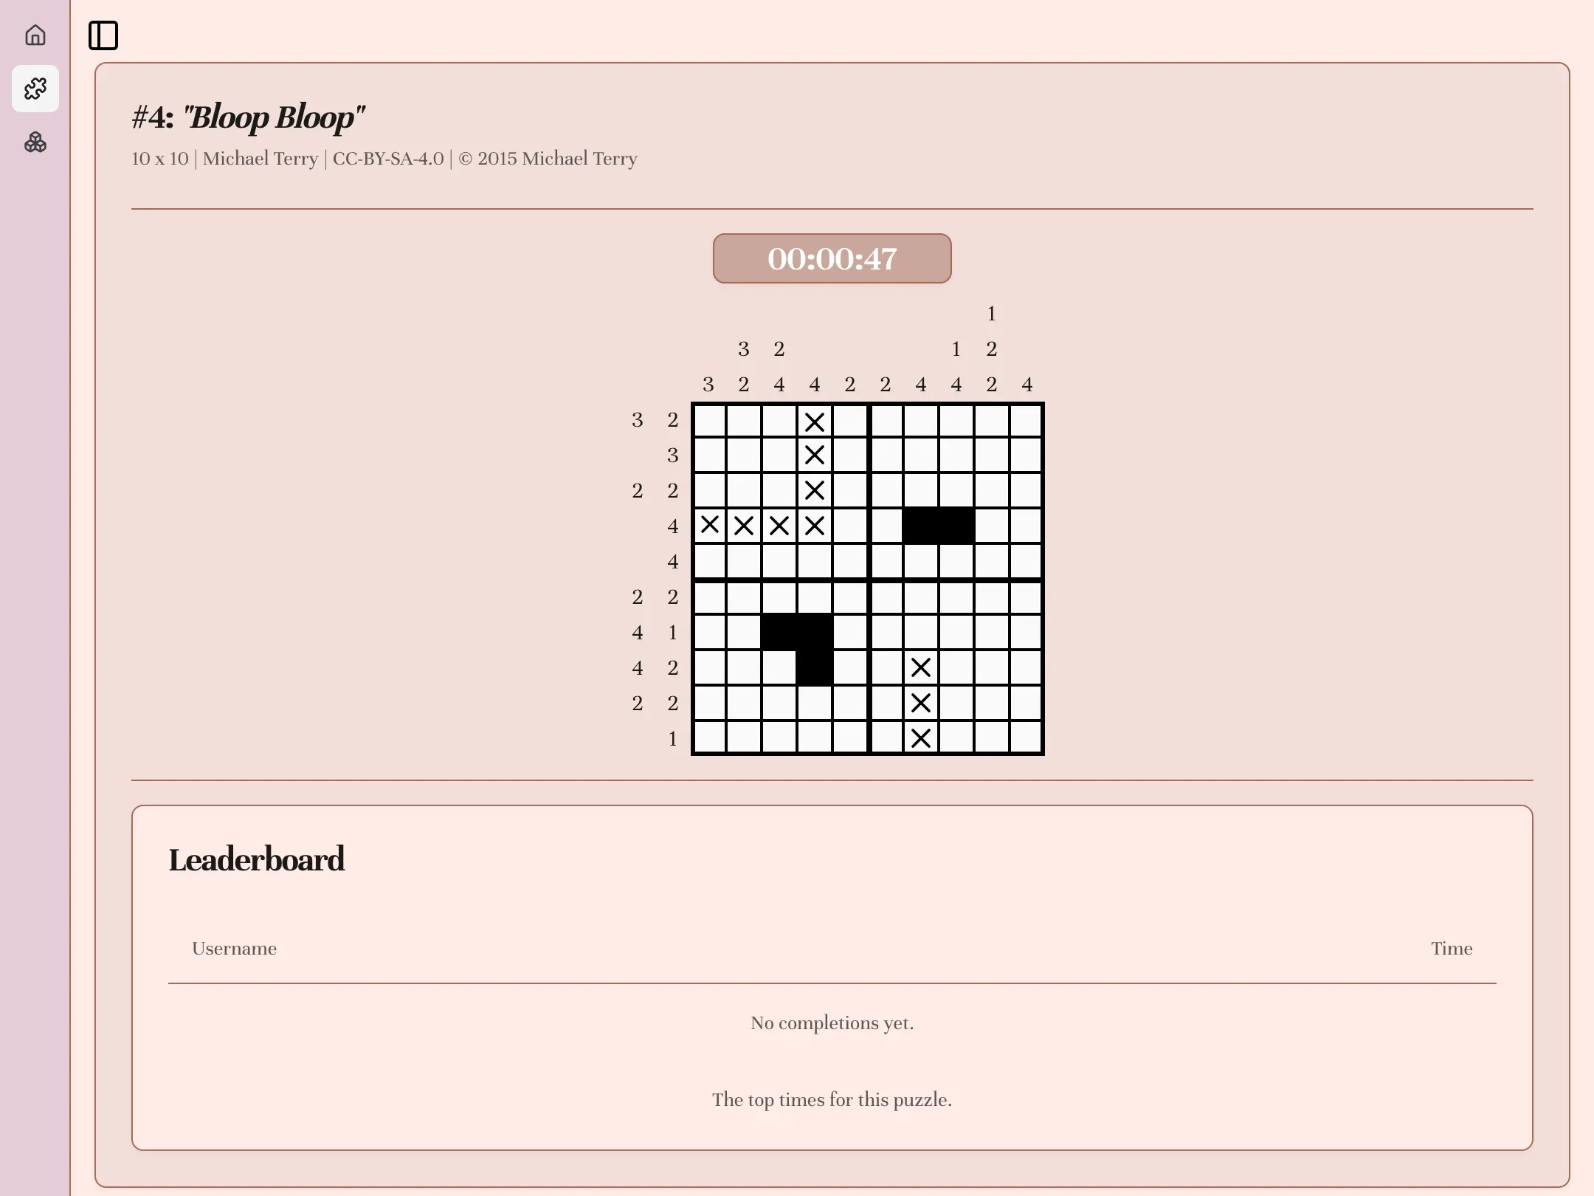
Task: Toggle the leftmost black cell in the seventh row
Action: pyautogui.click(x=779, y=631)
